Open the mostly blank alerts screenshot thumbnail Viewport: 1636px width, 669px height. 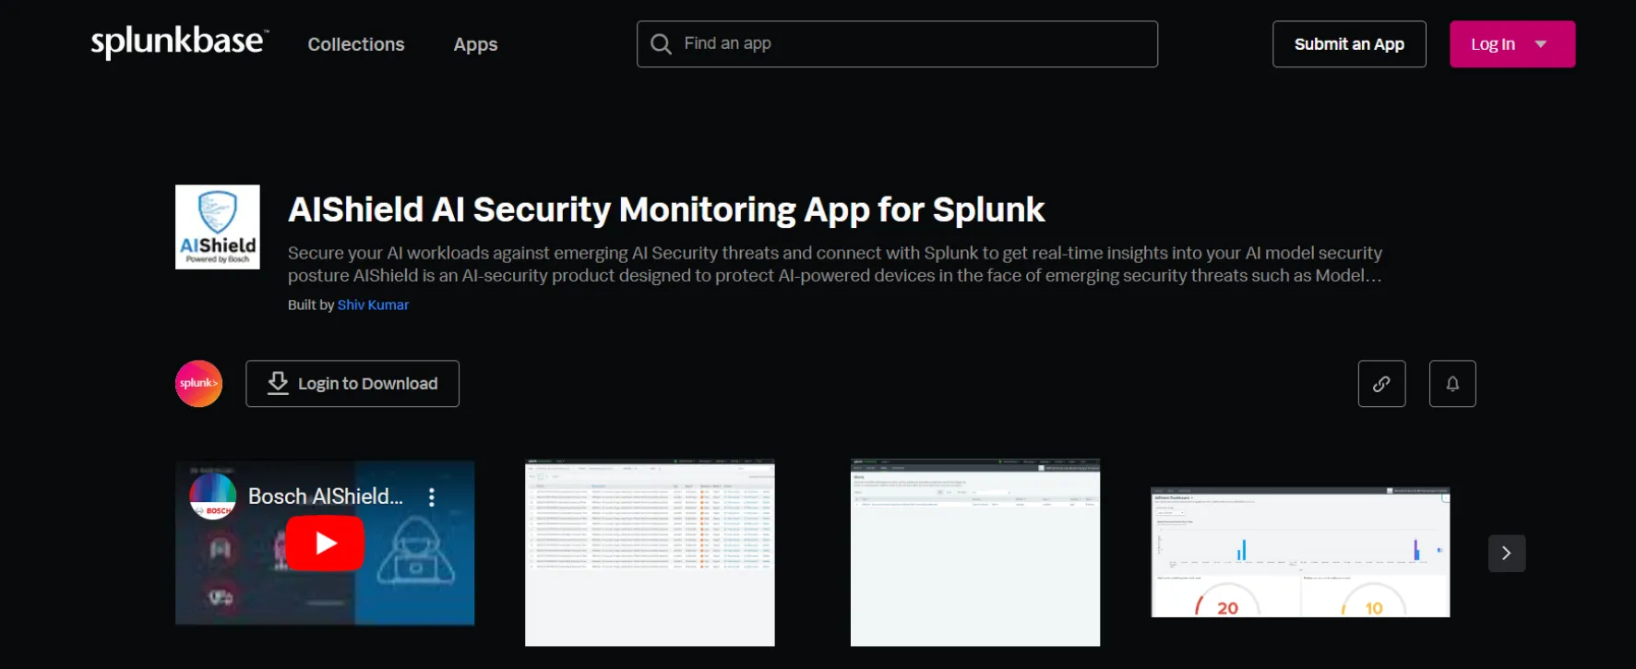coord(975,552)
